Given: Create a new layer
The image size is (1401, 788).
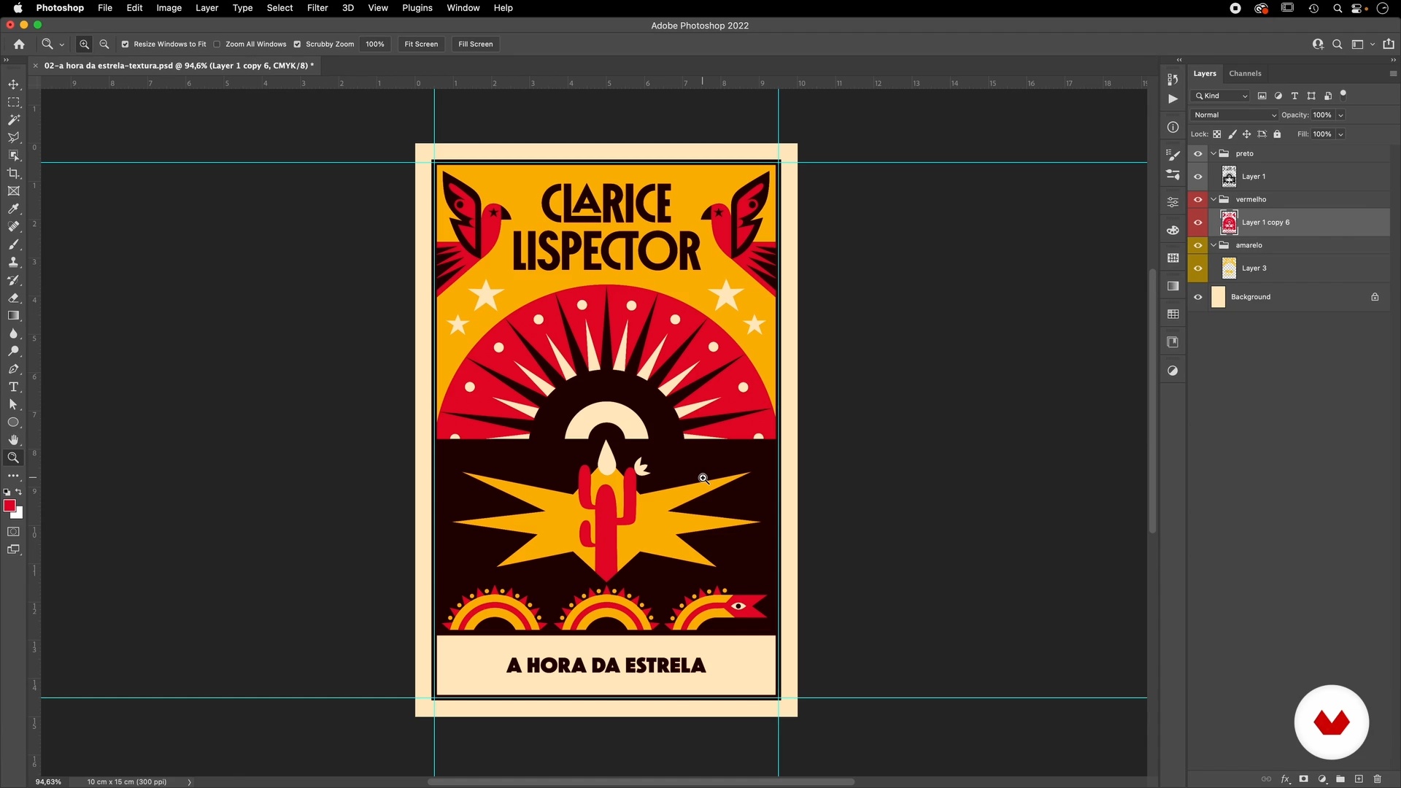Looking at the screenshot, I should point(1359,779).
